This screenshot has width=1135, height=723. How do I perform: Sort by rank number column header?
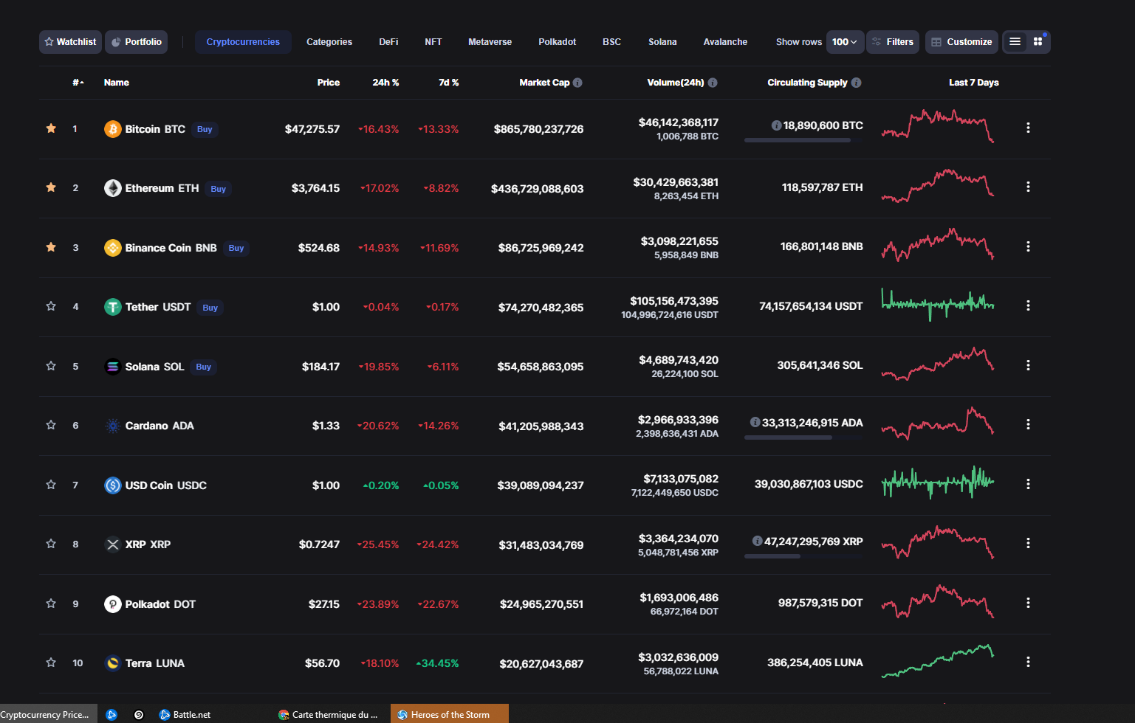[78, 83]
